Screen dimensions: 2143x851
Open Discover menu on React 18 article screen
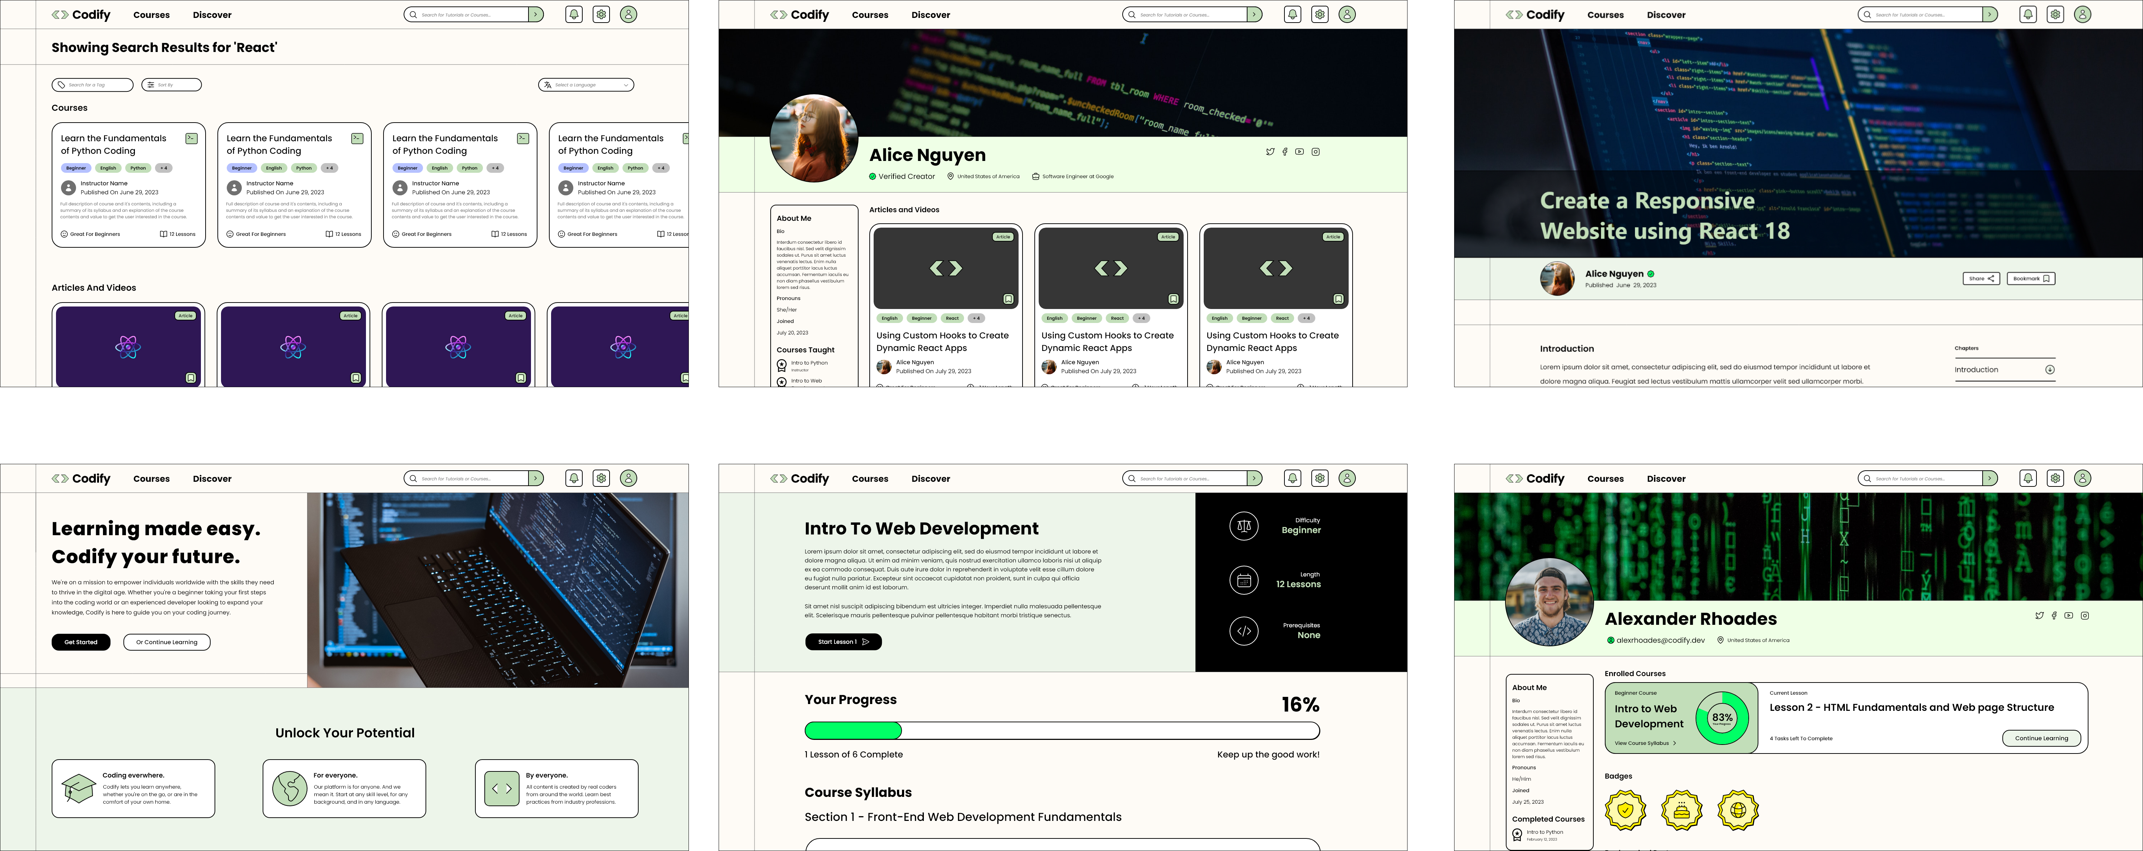[1666, 15]
